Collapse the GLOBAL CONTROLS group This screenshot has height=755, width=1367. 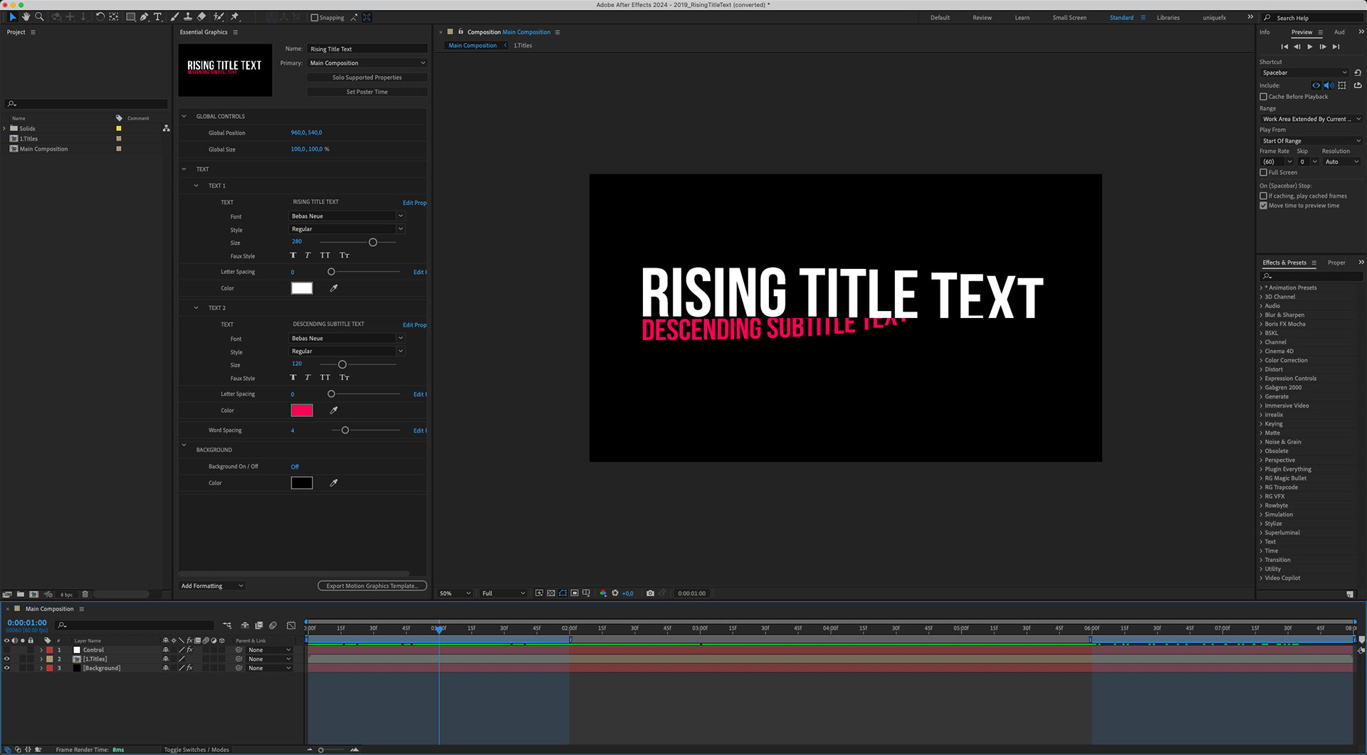184,116
